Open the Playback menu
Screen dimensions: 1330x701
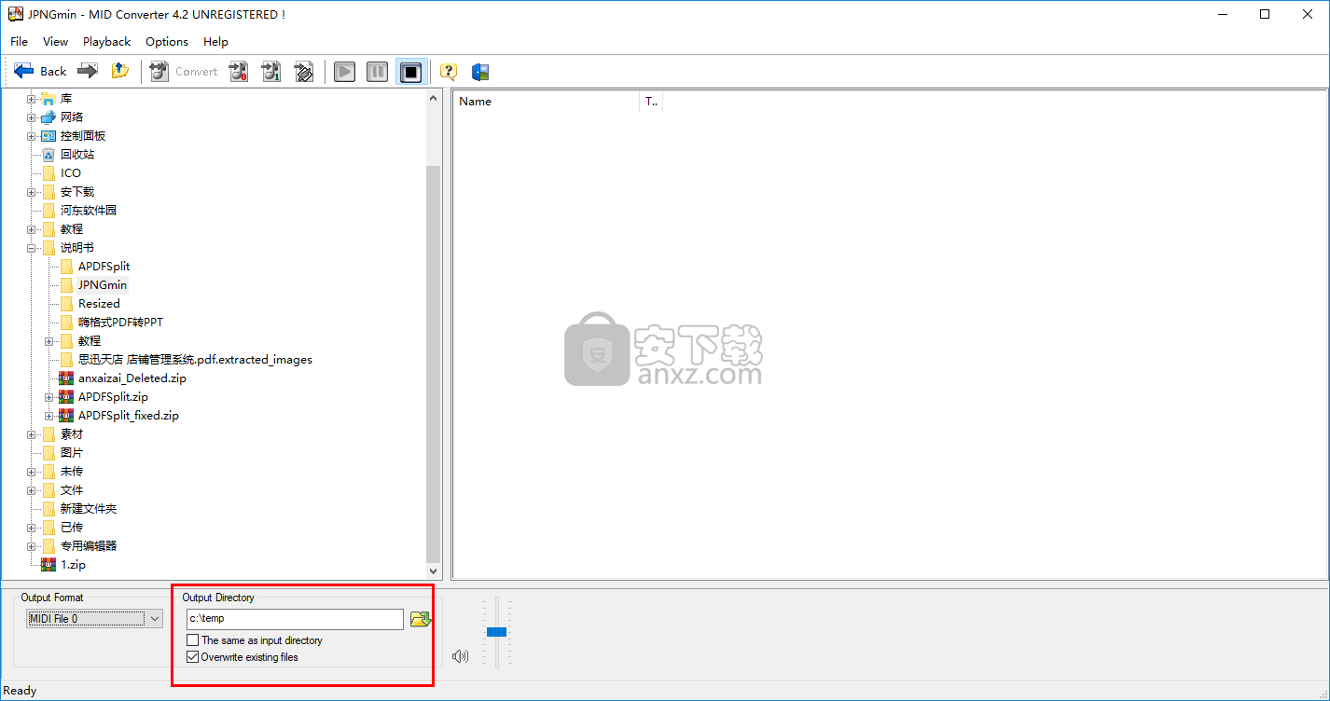(106, 41)
